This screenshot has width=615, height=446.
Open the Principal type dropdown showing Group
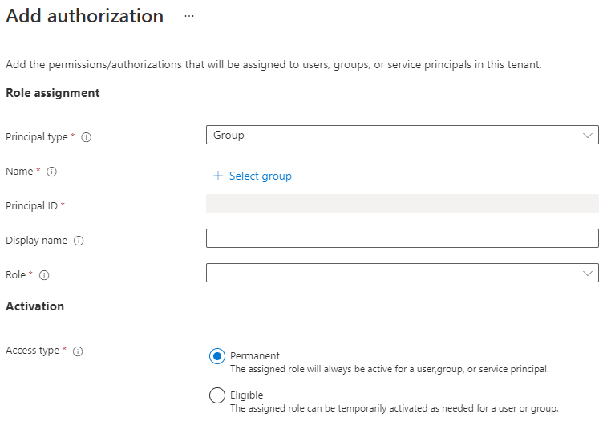click(x=401, y=136)
